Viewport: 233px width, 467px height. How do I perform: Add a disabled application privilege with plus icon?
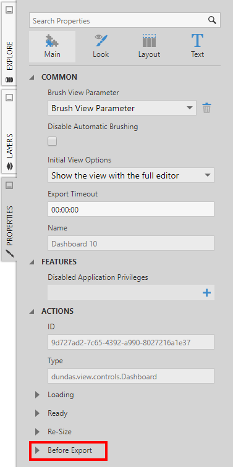tap(206, 293)
